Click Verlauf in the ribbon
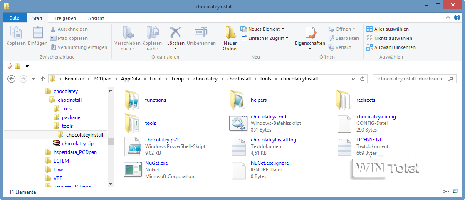 pos(339,47)
